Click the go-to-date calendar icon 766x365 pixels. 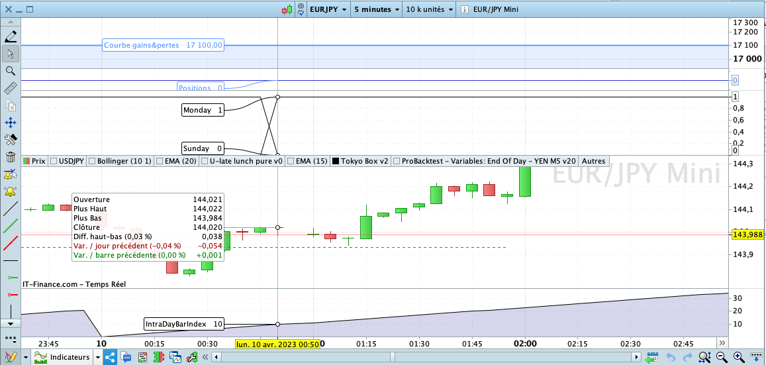pyautogui.click(x=652, y=357)
